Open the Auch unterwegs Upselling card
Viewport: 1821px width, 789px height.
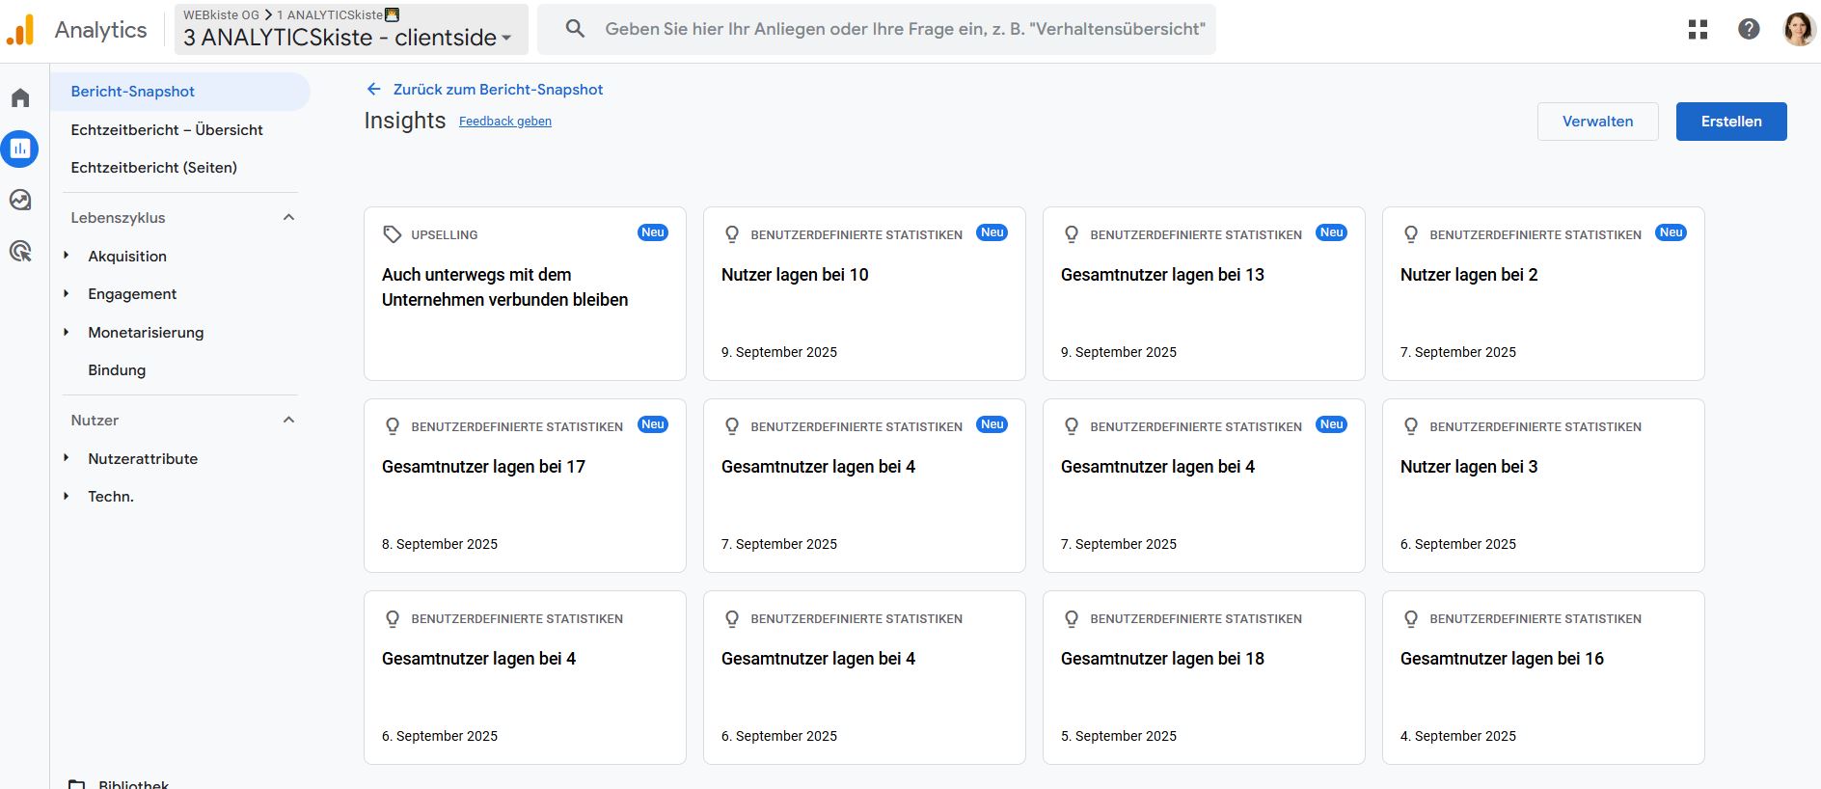coord(525,294)
